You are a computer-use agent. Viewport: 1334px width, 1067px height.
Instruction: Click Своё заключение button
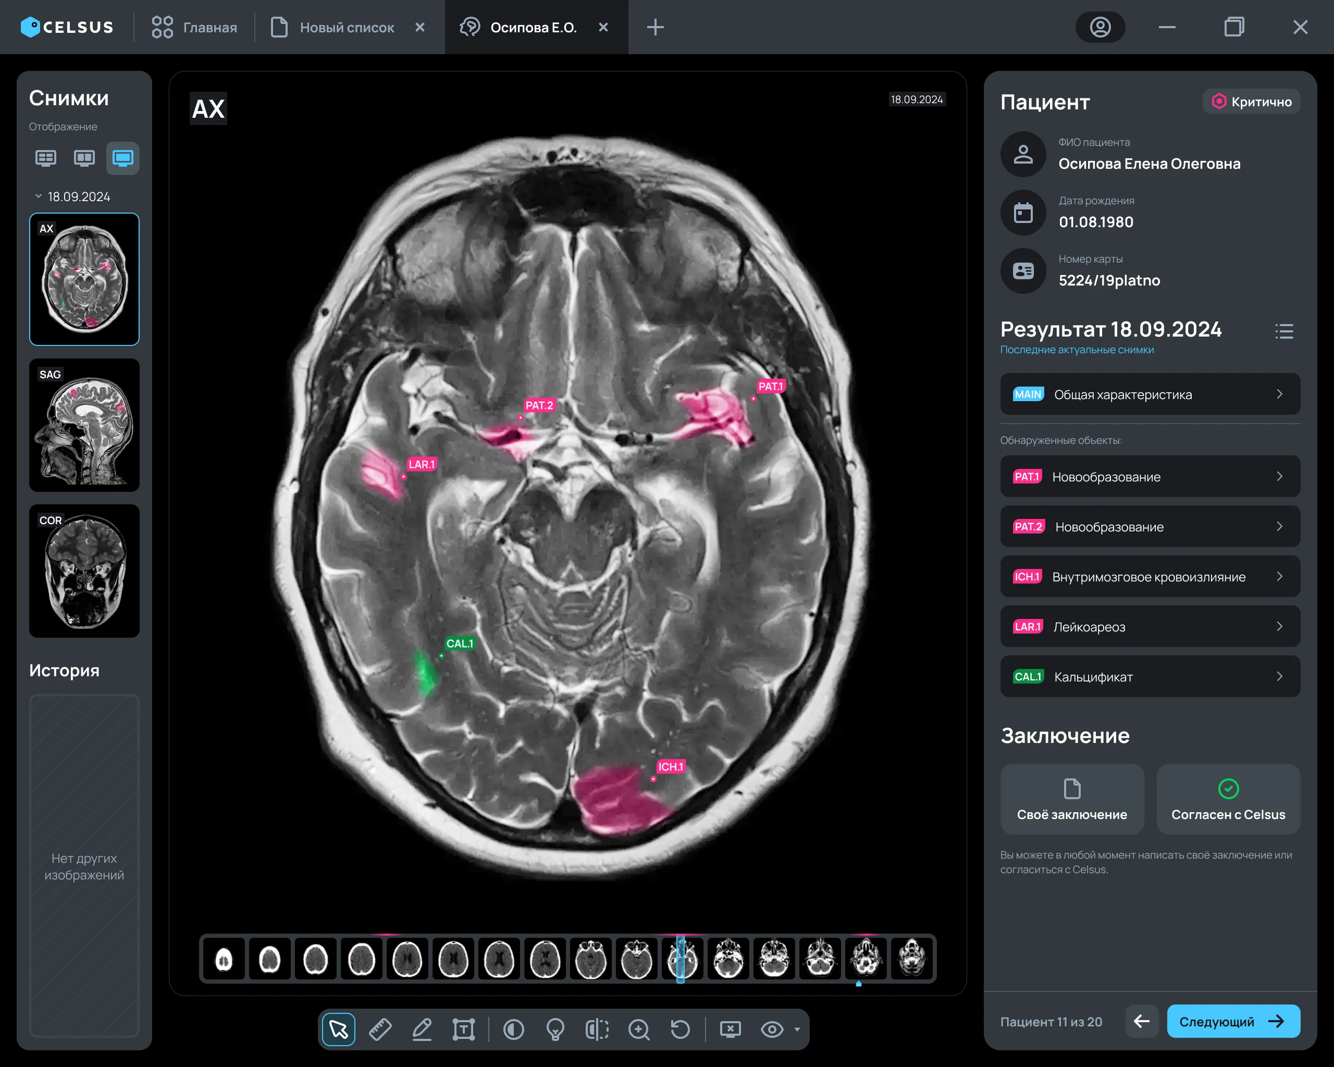[x=1072, y=799]
